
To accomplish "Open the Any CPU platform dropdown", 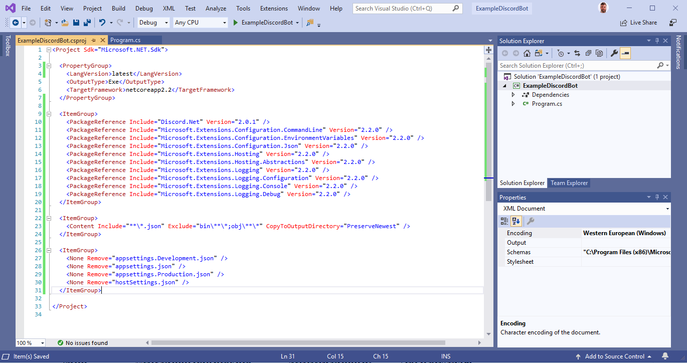I will [200, 23].
